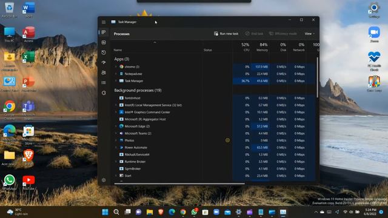Viewport: 388px width, 218px height.
Task: Open the Word desktop shortcut
Action: point(28,10)
